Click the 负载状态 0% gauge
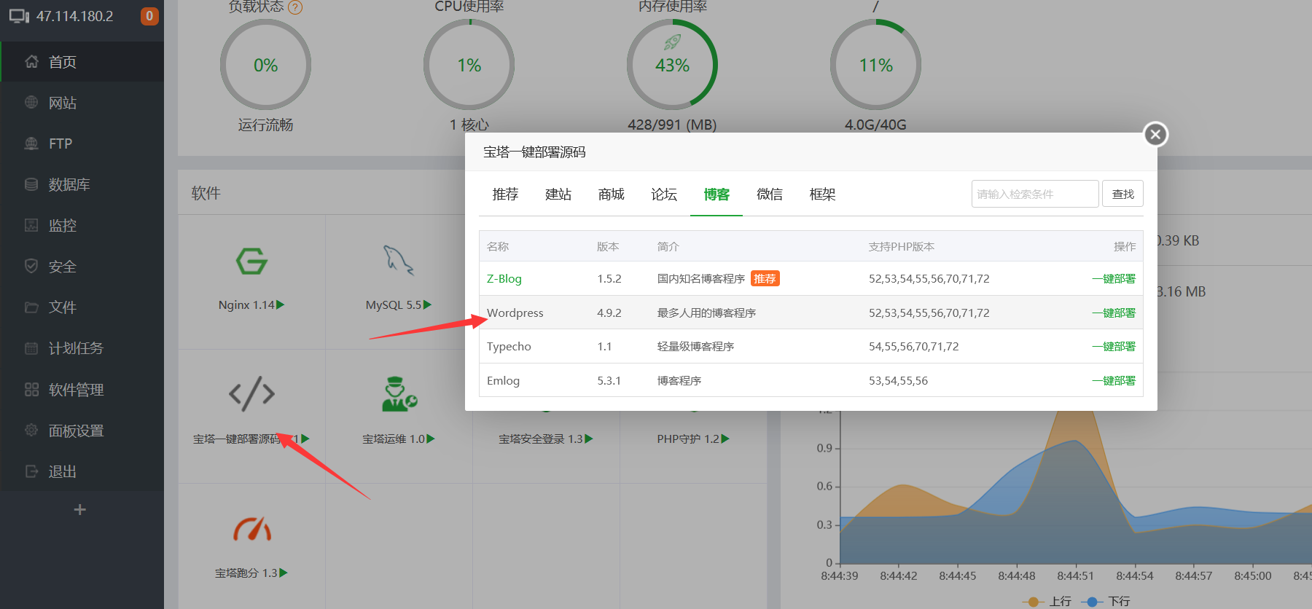Screen dimensions: 1312x609 pos(266,65)
